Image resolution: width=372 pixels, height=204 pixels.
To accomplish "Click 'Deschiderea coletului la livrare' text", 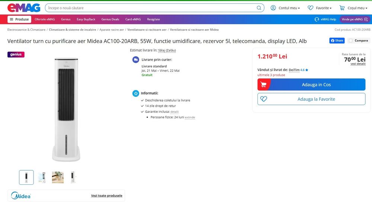I will click(x=167, y=101).
